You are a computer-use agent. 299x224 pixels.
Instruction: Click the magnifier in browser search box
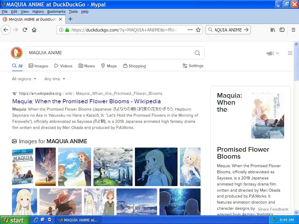210,30
